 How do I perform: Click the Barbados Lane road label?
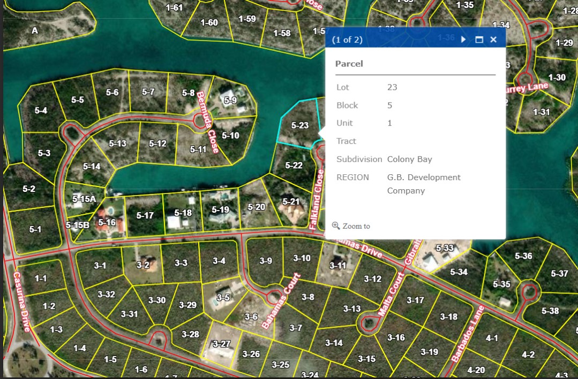pyautogui.click(x=468, y=334)
